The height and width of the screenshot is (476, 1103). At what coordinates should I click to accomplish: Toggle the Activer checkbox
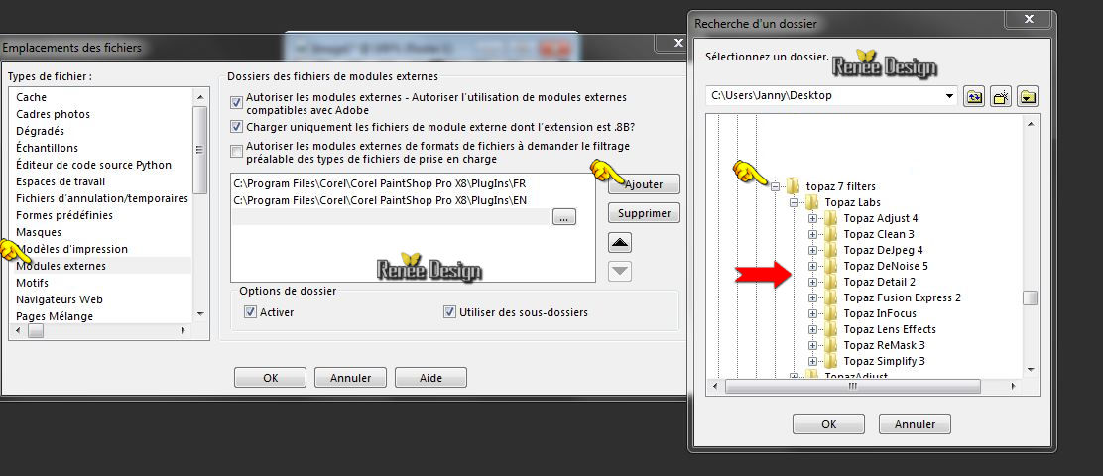click(x=250, y=312)
